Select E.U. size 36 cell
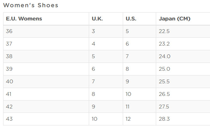This screenshot has height=127, width=210. pos(9,31)
